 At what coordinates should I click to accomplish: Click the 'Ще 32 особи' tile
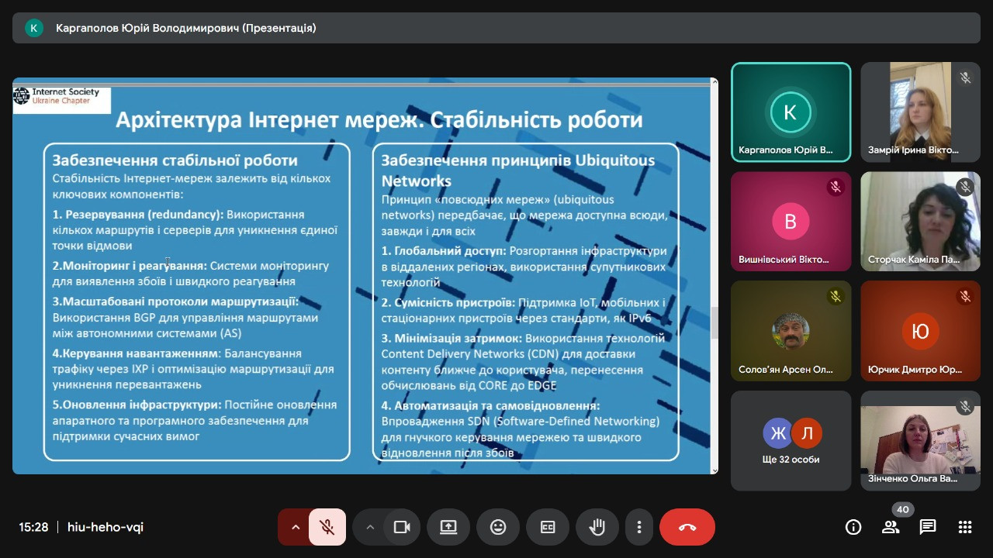(x=791, y=441)
